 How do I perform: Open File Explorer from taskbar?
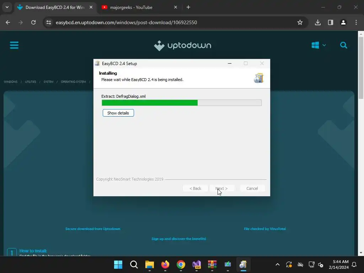[x=150, y=264]
